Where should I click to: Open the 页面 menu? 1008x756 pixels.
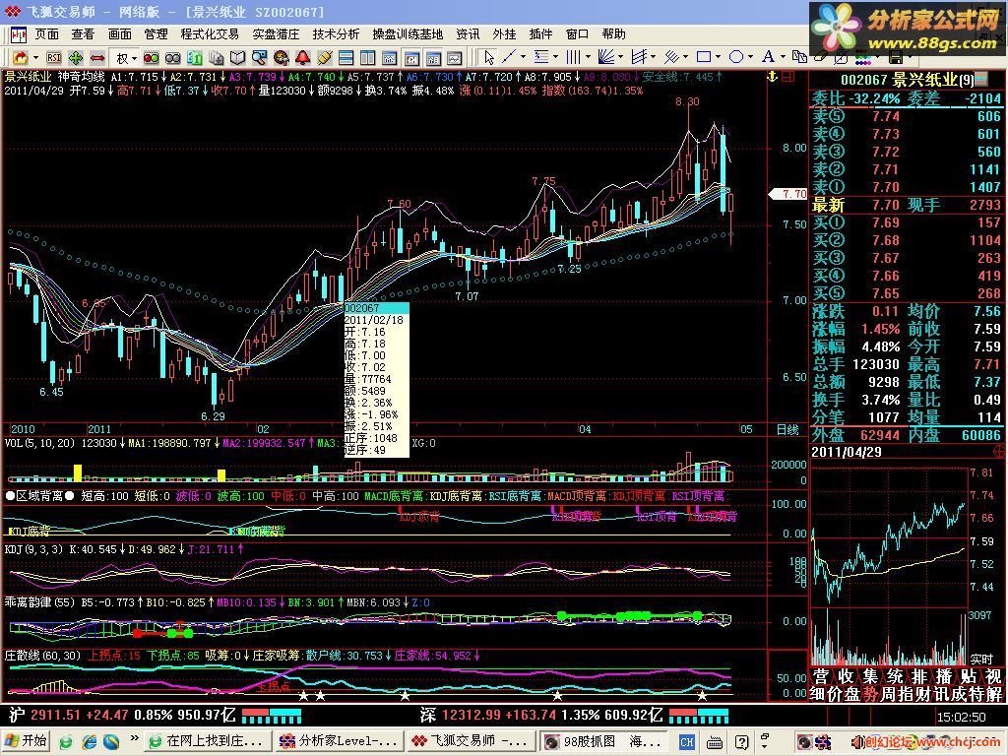point(46,34)
